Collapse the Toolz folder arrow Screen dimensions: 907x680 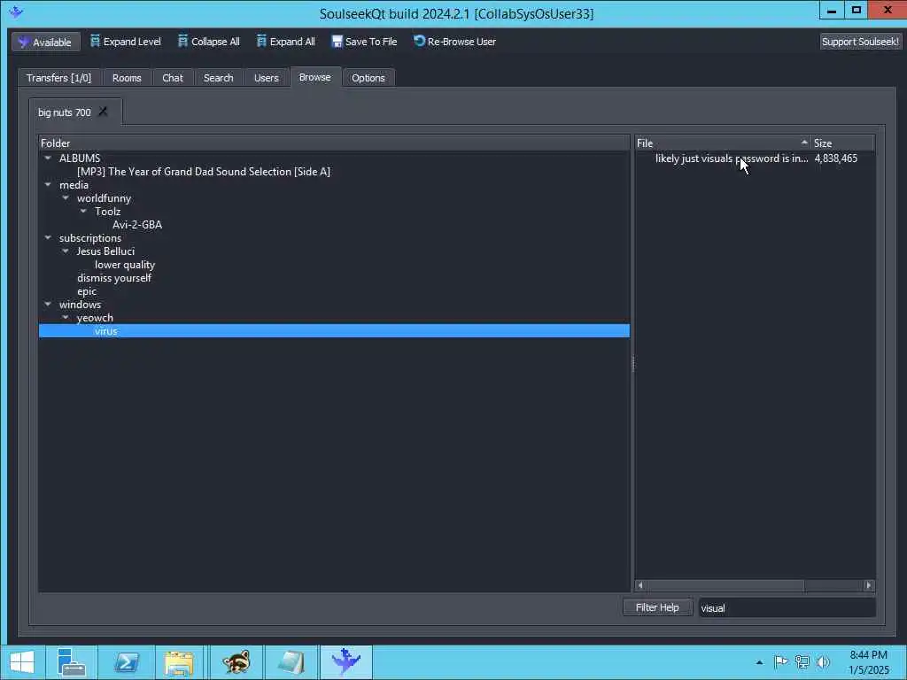pos(84,211)
